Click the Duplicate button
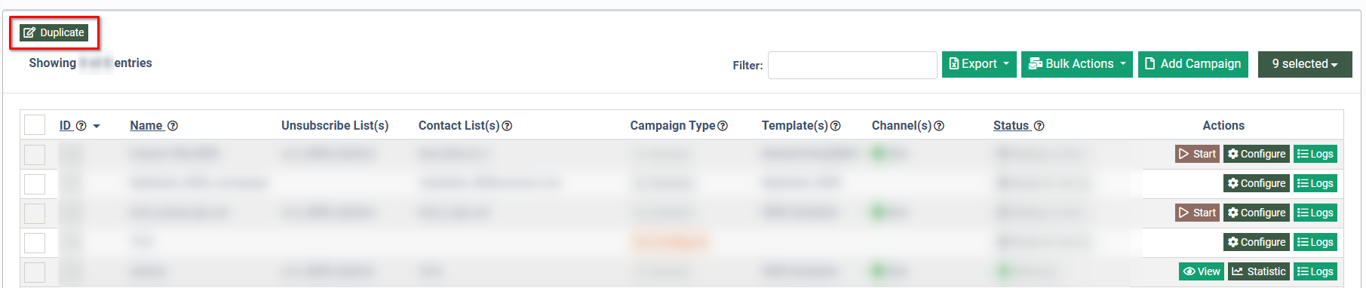The image size is (1366, 288). (x=54, y=32)
